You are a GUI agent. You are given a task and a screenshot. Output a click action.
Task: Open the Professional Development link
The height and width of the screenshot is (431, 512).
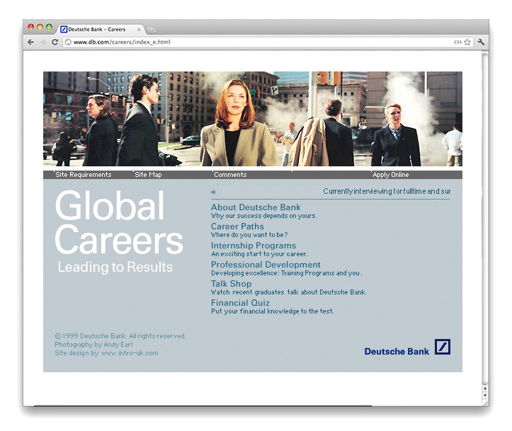[266, 264]
